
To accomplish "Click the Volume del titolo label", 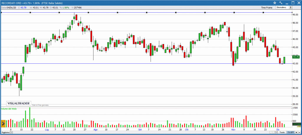I will [9, 109].
